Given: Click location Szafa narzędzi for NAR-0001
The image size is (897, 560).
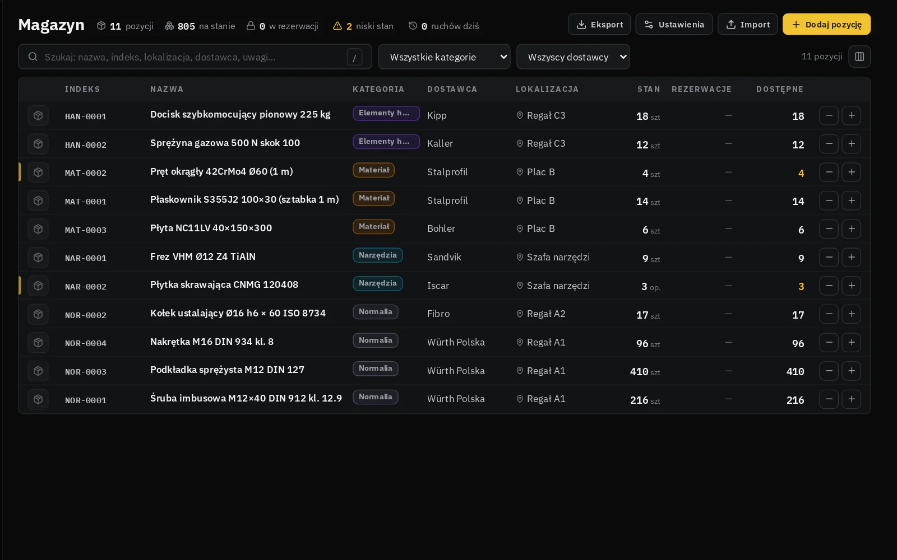Looking at the screenshot, I should pos(553,257).
